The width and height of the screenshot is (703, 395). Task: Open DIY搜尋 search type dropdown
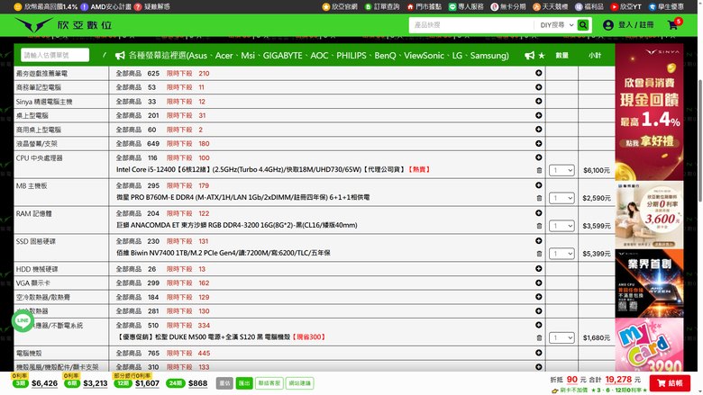pyautogui.click(x=556, y=25)
